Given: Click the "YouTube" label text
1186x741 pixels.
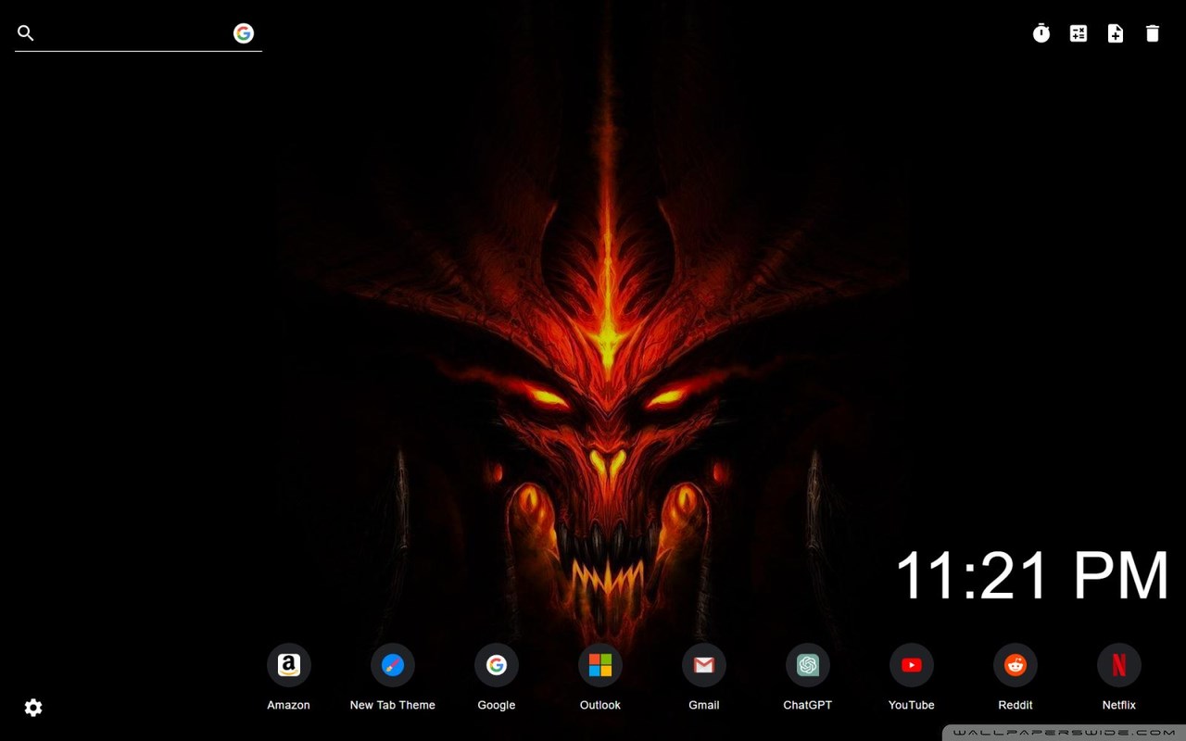Looking at the screenshot, I should (x=912, y=705).
